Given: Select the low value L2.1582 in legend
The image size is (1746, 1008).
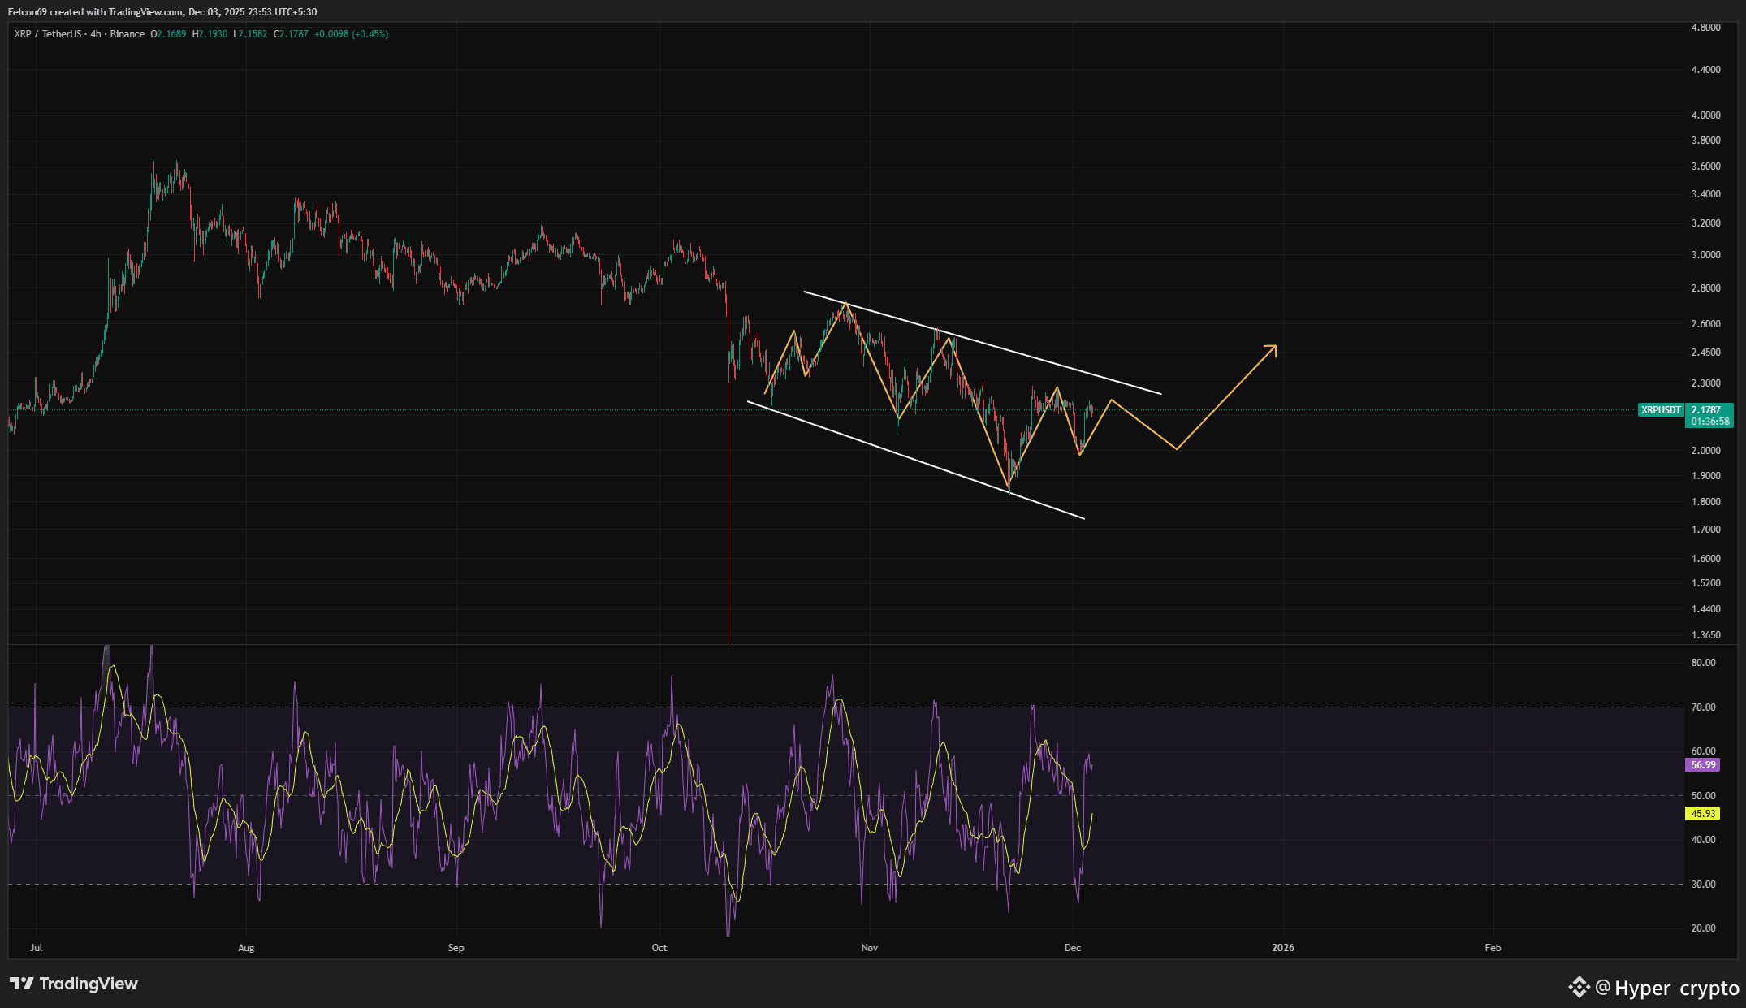Looking at the screenshot, I should click(x=250, y=34).
